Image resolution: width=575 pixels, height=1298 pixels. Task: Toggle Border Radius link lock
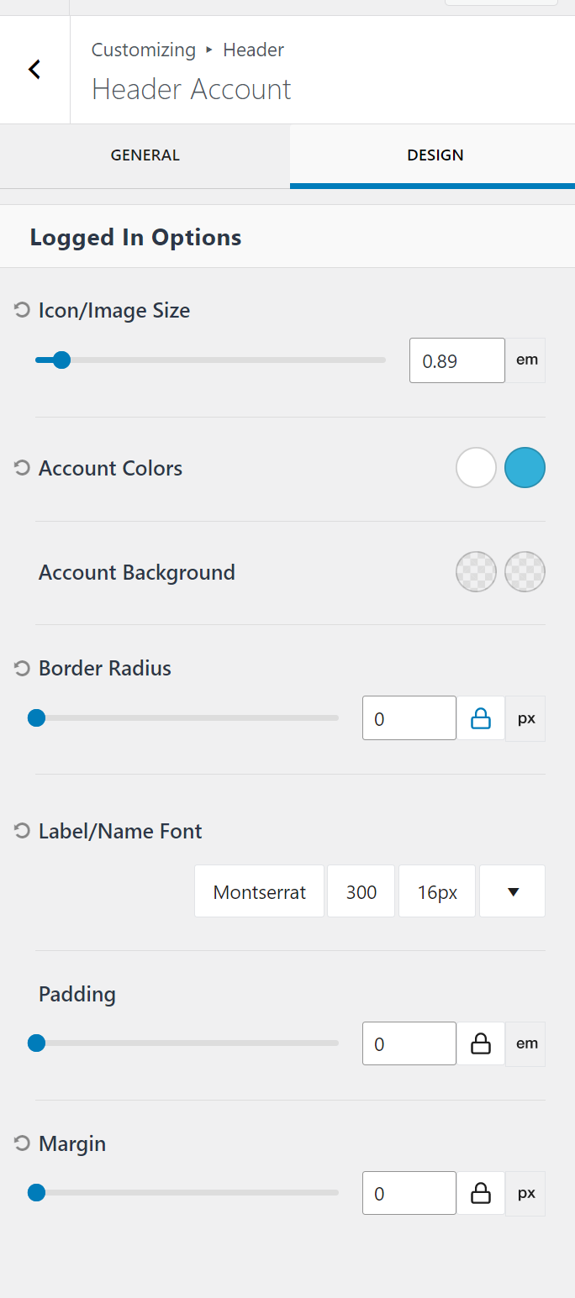click(480, 718)
